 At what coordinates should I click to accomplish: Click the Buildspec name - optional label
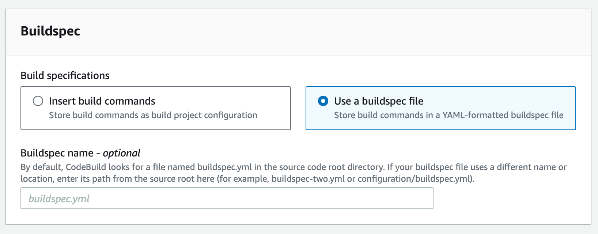point(80,153)
